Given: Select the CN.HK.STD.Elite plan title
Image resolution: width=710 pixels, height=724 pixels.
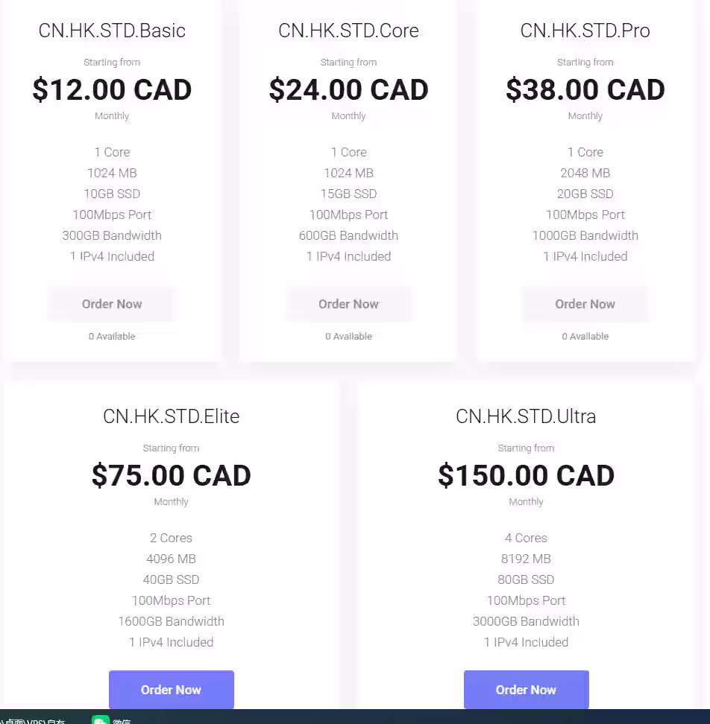Looking at the screenshot, I should [171, 416].
